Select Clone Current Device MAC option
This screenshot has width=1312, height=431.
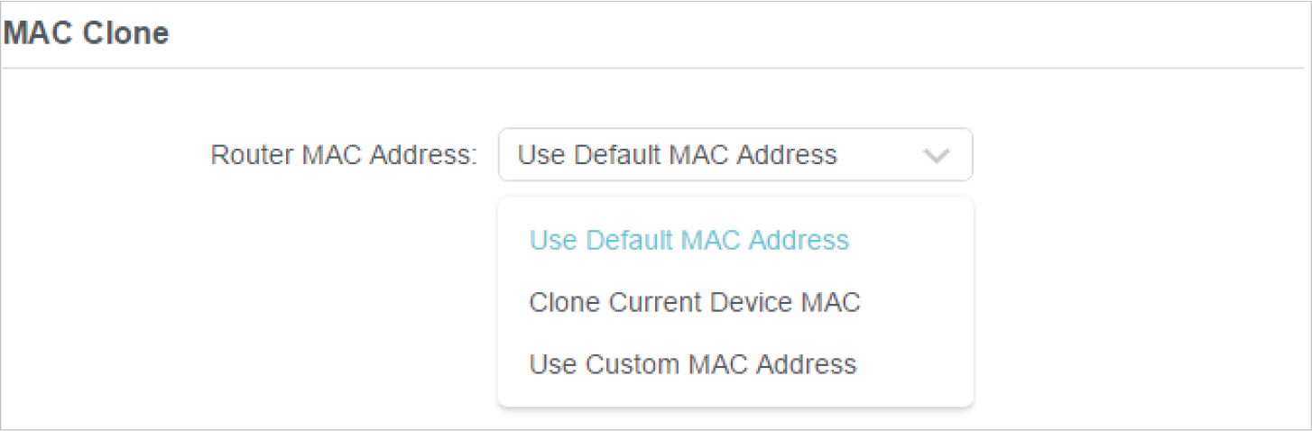pos(694,302)
